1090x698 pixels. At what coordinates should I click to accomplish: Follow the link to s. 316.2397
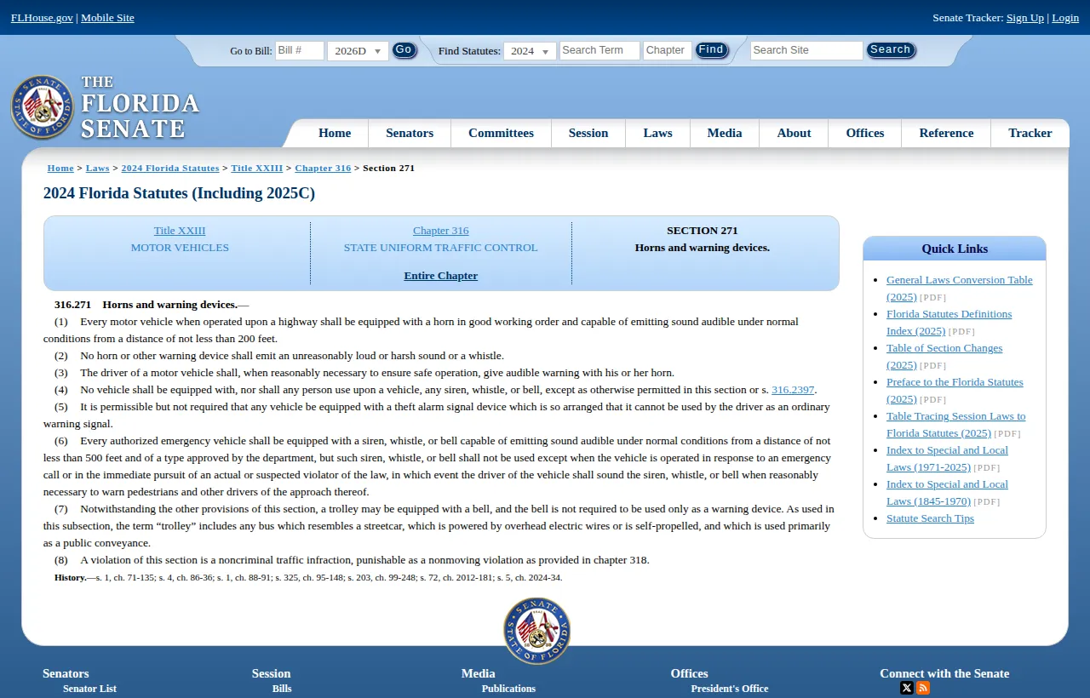click(x=793, y=389)
